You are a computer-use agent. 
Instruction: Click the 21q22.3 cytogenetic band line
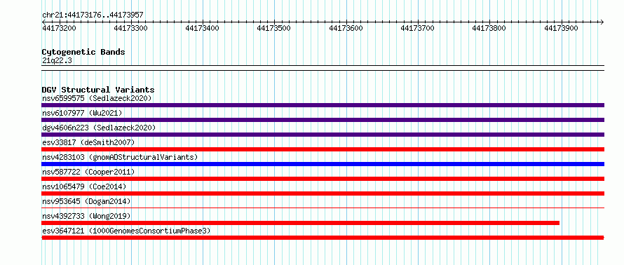coord(323,67)
